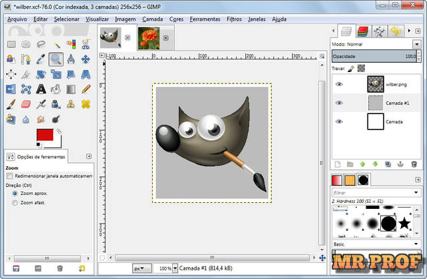
Task: Open the Cores menu
Action: point(176,19)
